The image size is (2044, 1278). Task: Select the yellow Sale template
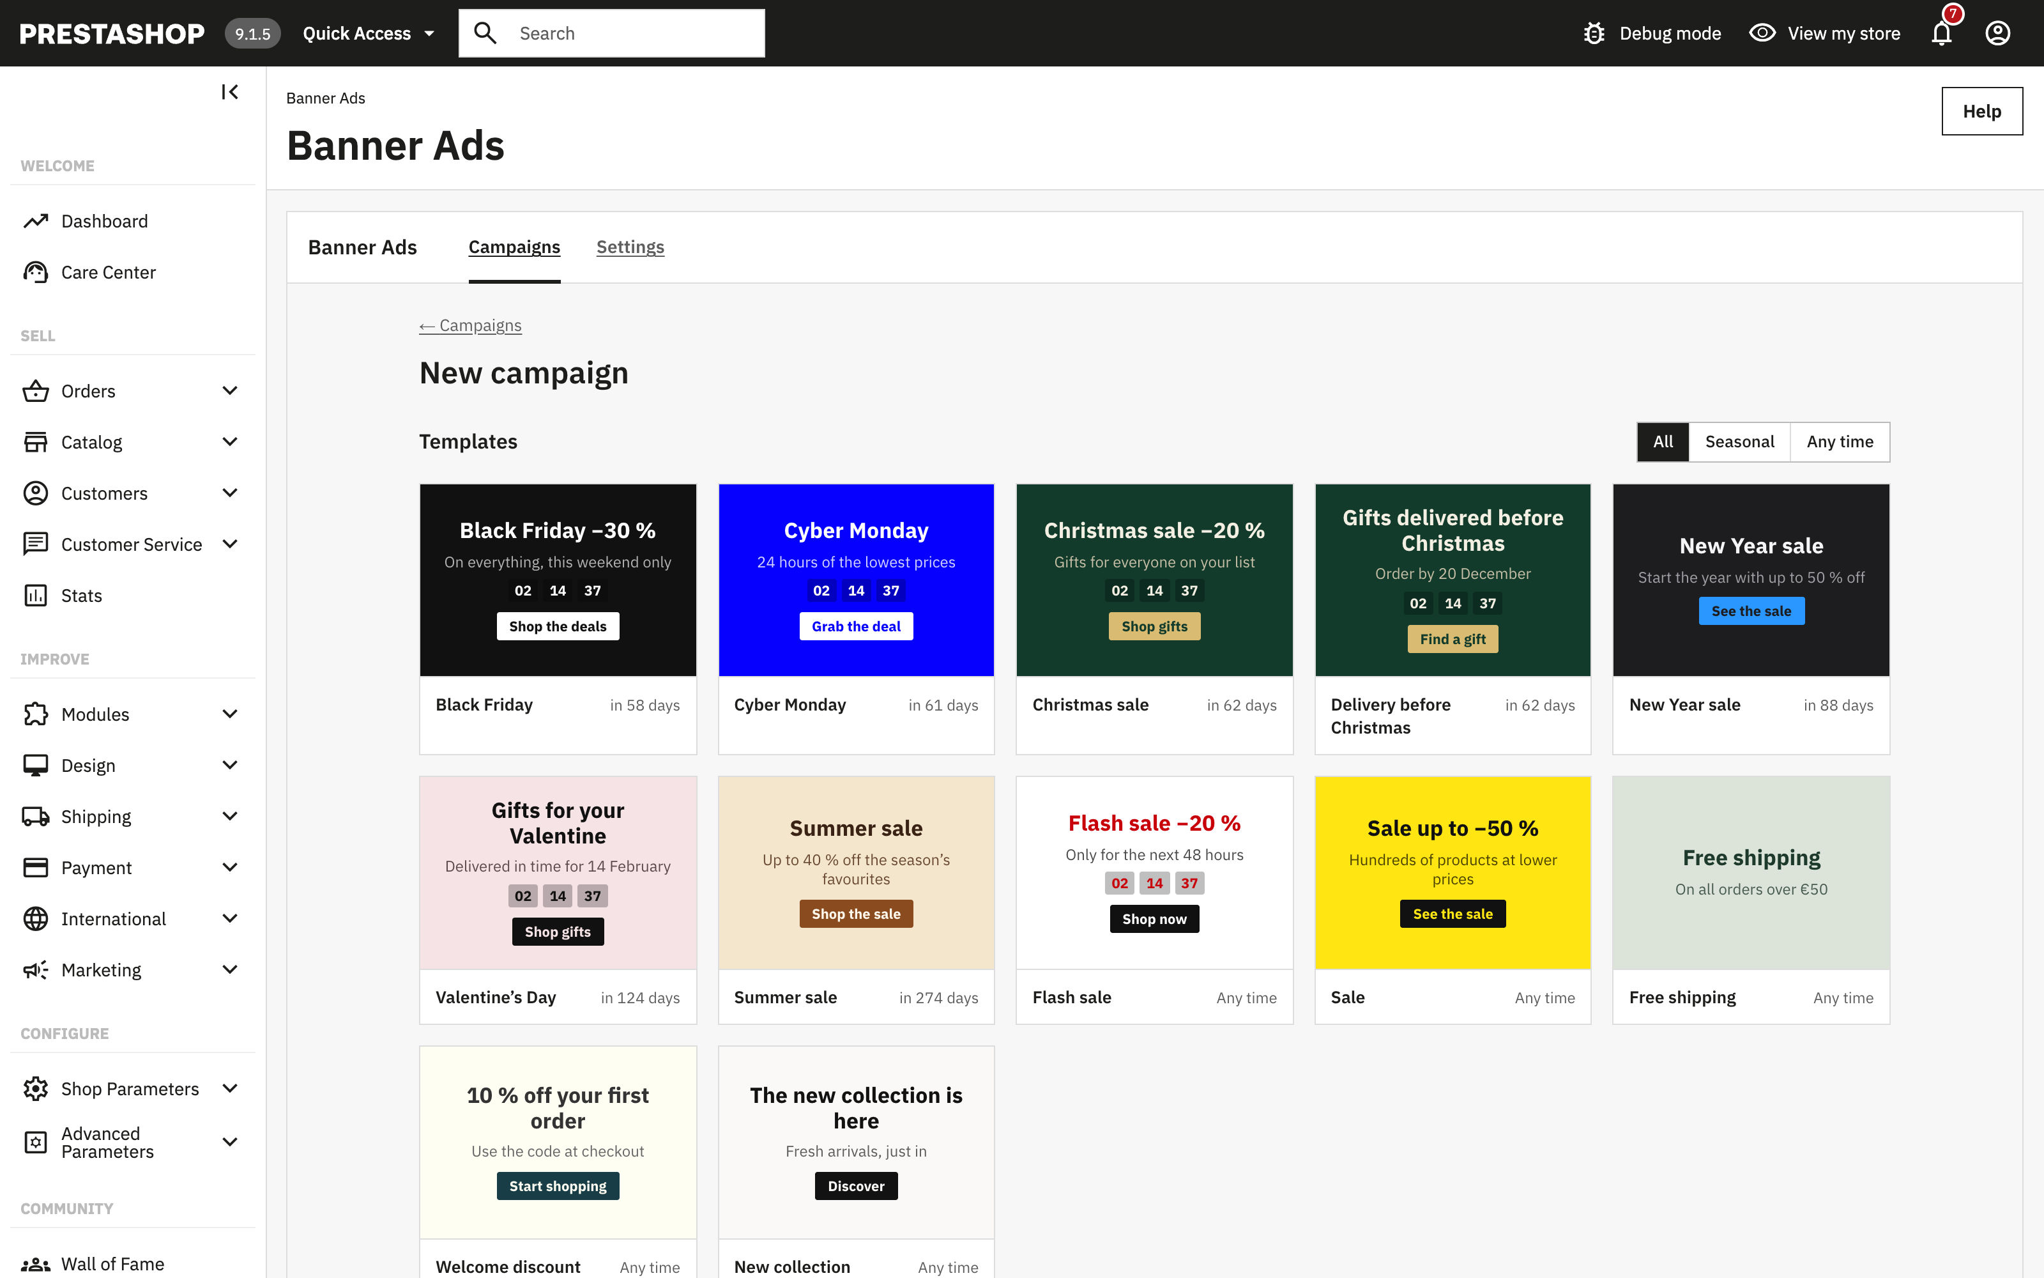click(x=1453, y=900)
